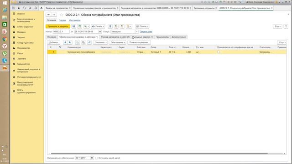
Task: Expand the Отчеты dropdown
Action: point(142,26)
